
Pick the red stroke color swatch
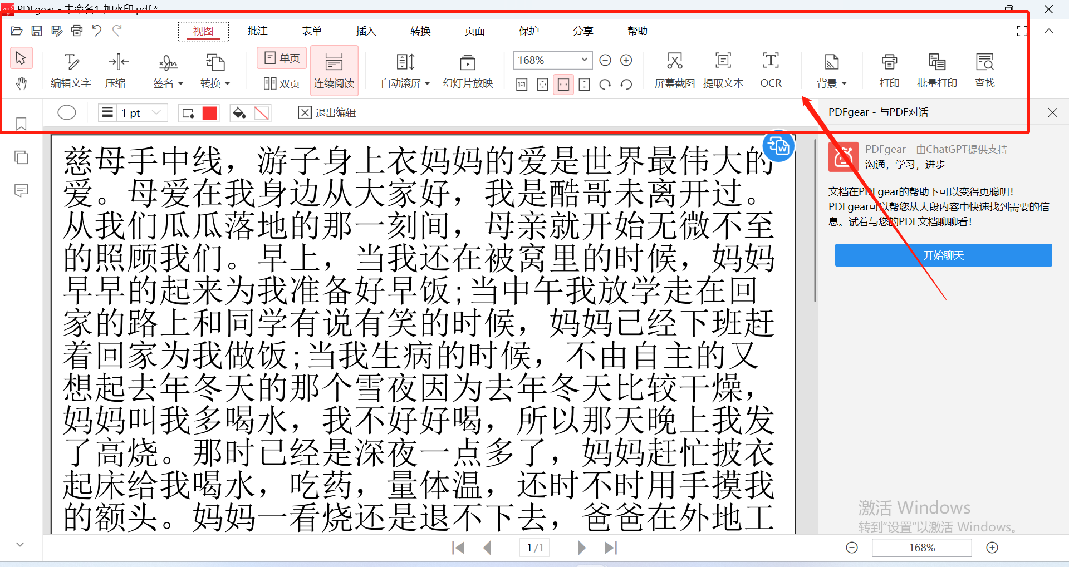[x=210, y=113]
